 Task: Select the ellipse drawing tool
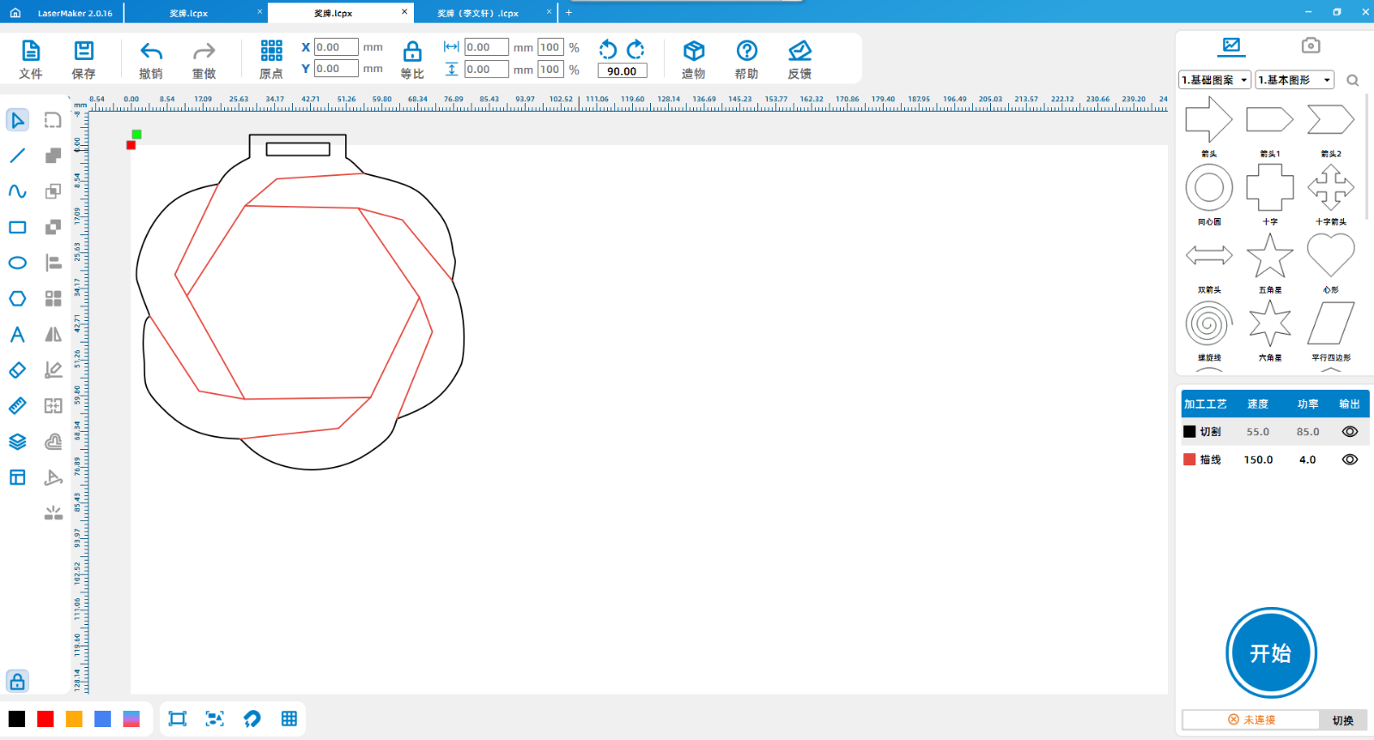point(17,263)
